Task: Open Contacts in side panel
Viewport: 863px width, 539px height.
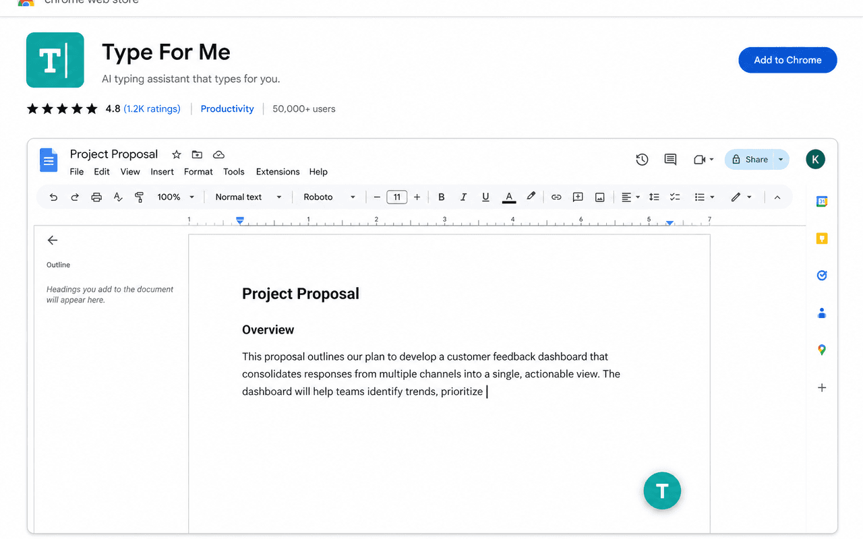Action: (822, 313)
